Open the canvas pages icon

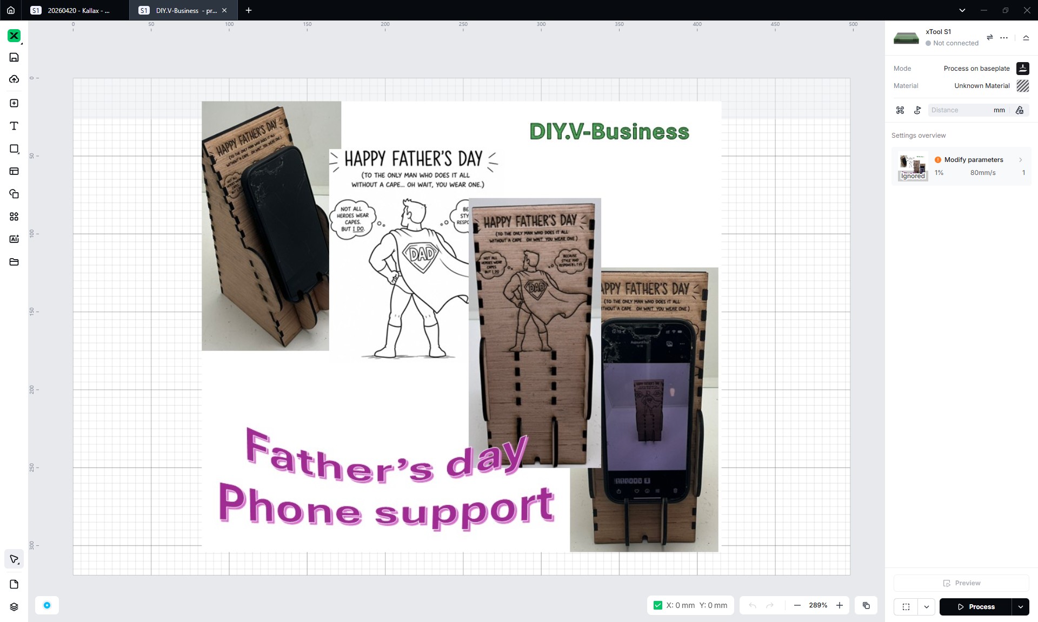click(14, 584)
